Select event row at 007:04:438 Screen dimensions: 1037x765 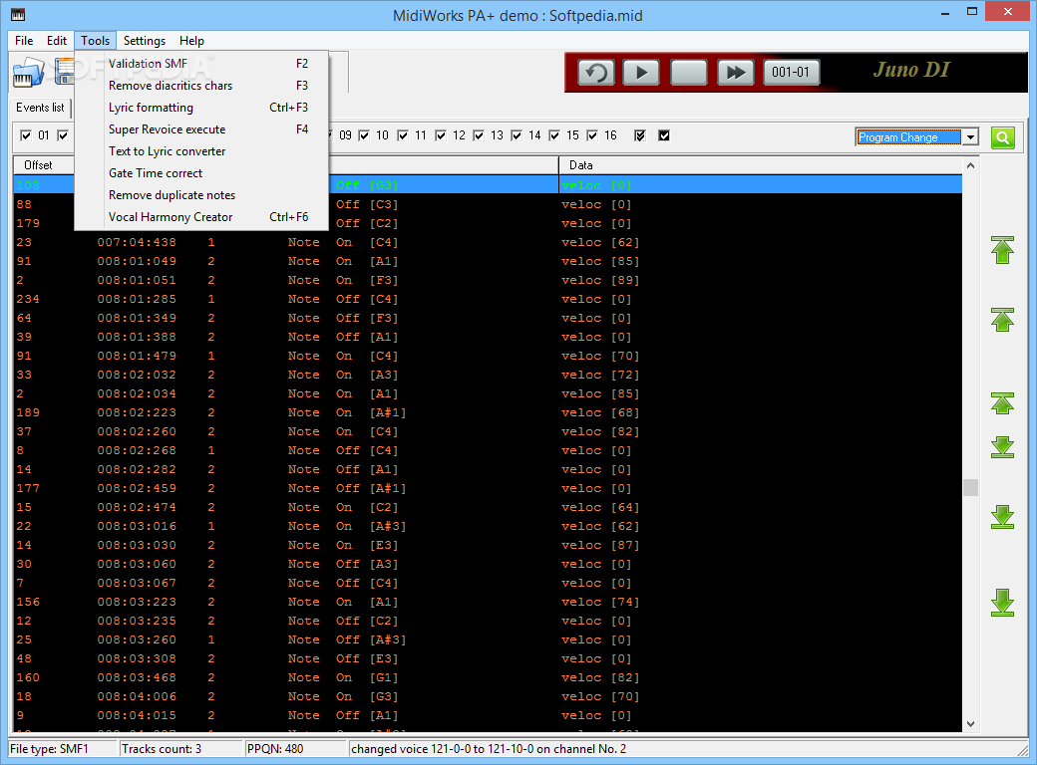pos(488,242)
